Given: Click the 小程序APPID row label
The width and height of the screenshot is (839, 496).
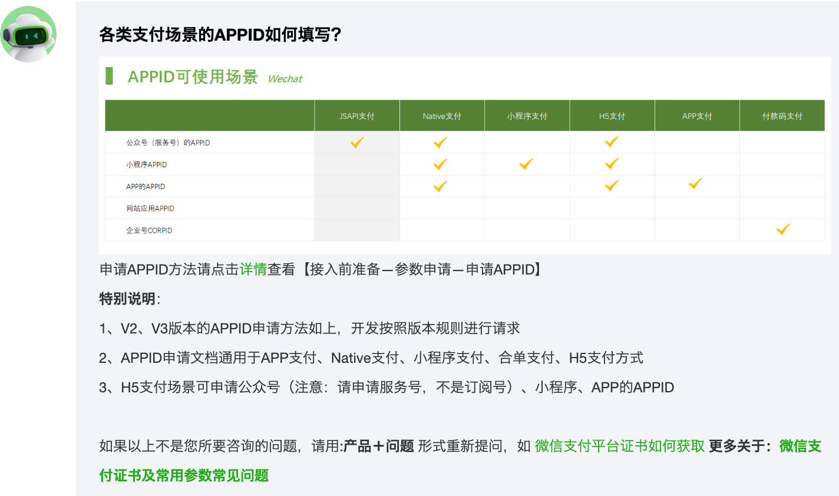Looking at the screenshot, I should 147,164.
